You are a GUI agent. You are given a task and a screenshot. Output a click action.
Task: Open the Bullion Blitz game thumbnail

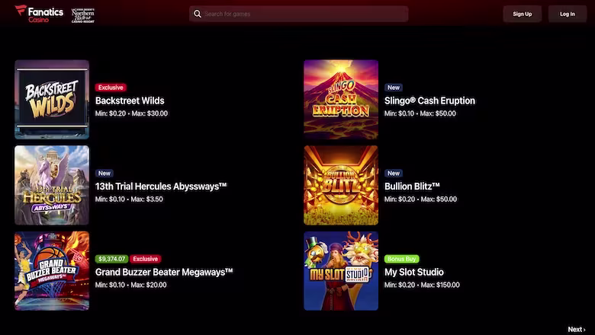pos(341,185)
